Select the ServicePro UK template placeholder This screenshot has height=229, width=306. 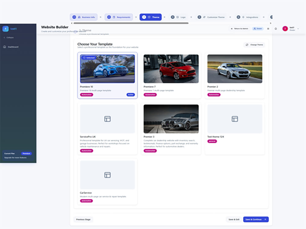[x=107, y=119]
